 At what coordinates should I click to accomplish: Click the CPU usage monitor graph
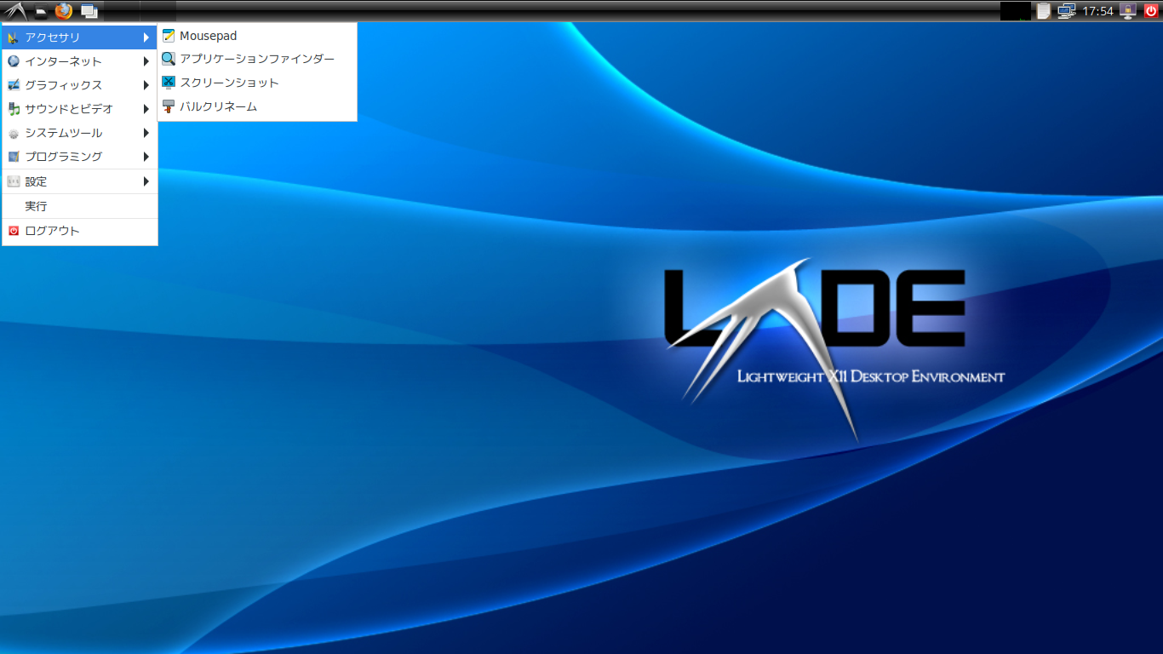point(1015,11)
